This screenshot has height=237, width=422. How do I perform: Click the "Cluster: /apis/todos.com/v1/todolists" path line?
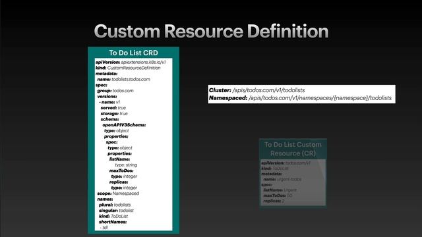pos(257,90)
